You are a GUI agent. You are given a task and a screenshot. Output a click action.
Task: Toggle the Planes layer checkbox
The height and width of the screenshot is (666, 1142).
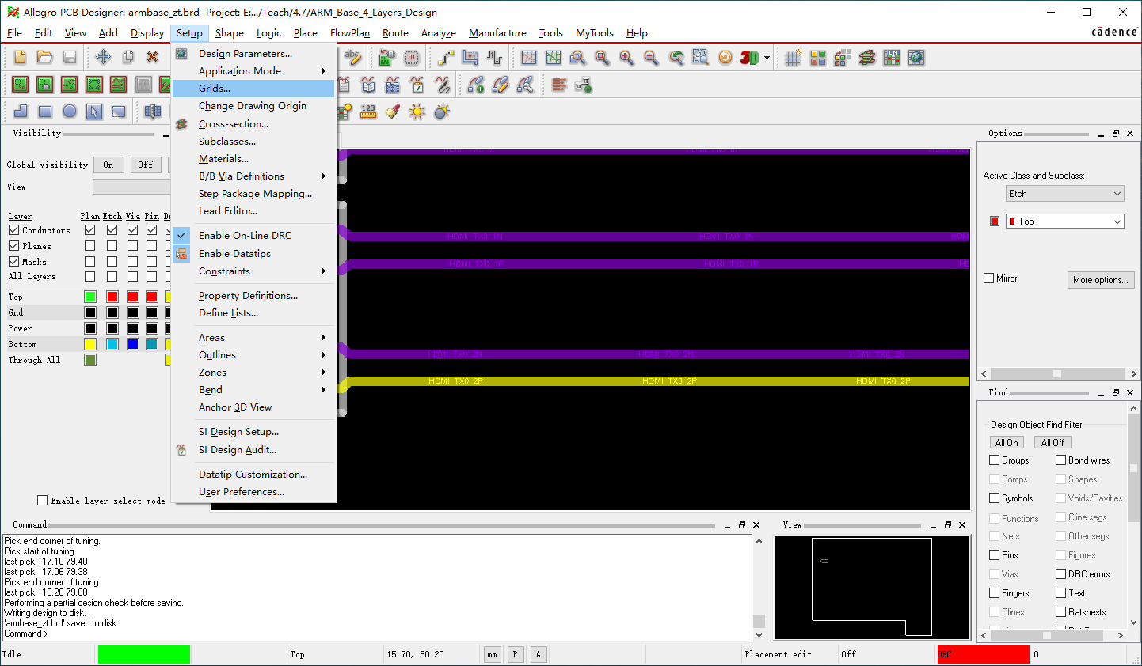[14, 246]
